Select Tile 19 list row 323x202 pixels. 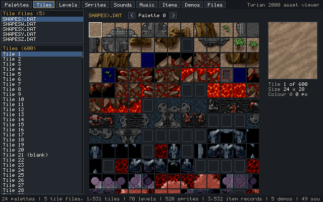pyautogui.click(x=41, y=145)
